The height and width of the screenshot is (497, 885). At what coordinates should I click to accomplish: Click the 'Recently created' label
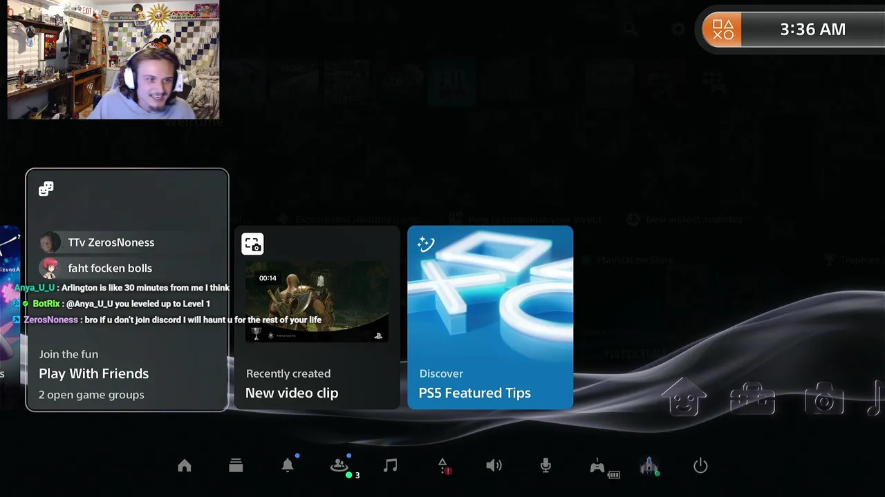click(x=288, y=373)
